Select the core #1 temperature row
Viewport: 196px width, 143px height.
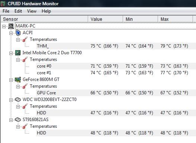[x=116, y=73]
